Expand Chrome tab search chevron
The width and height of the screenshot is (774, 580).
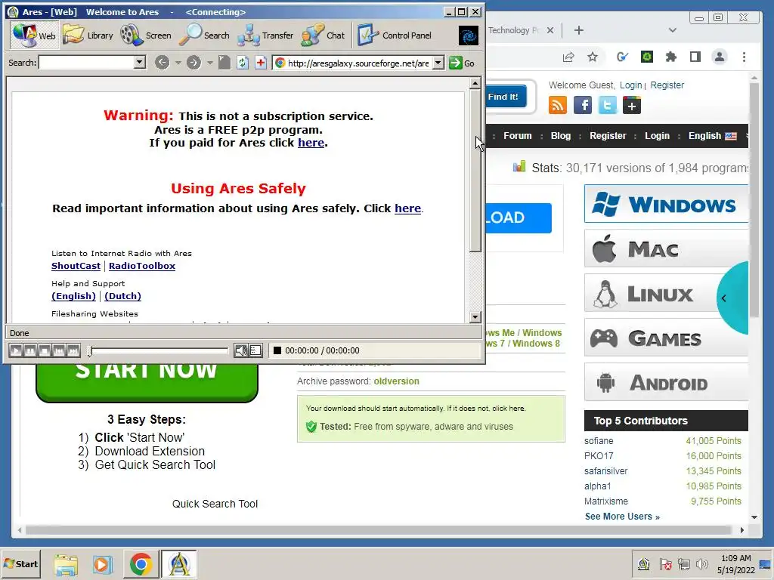tap(672, 30)
